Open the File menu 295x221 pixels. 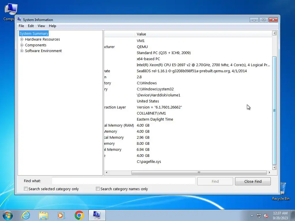pos(21,26)
